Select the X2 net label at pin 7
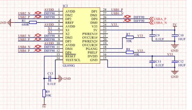192x110 pixels. 50,32
